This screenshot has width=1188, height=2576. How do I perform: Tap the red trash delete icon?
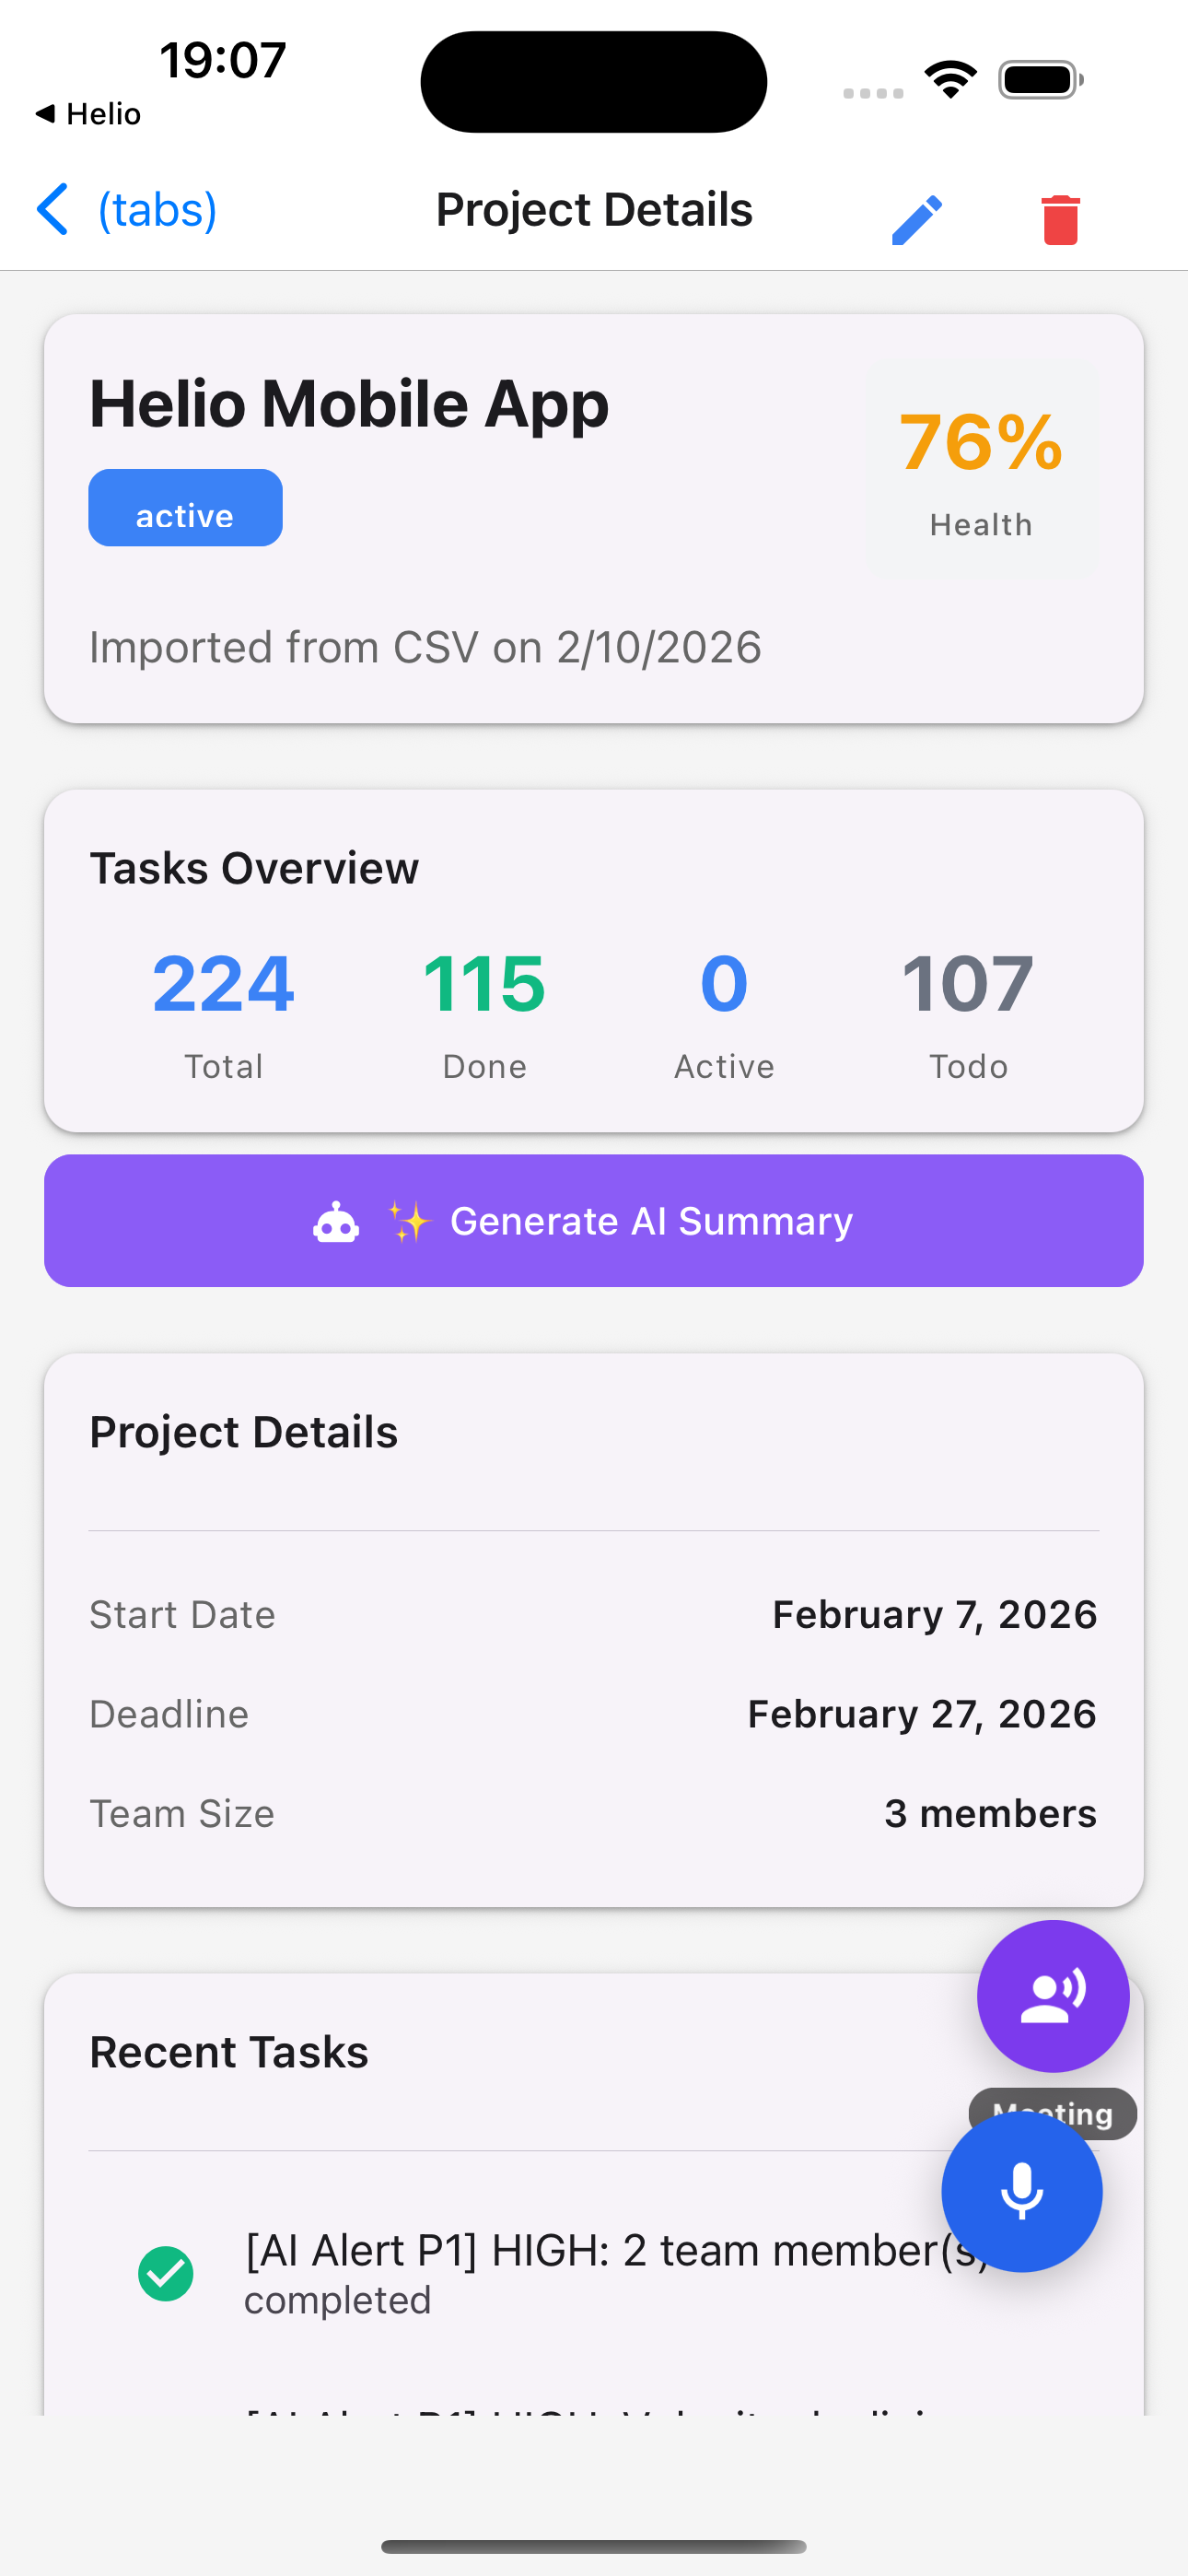(x=1060, y=219)
